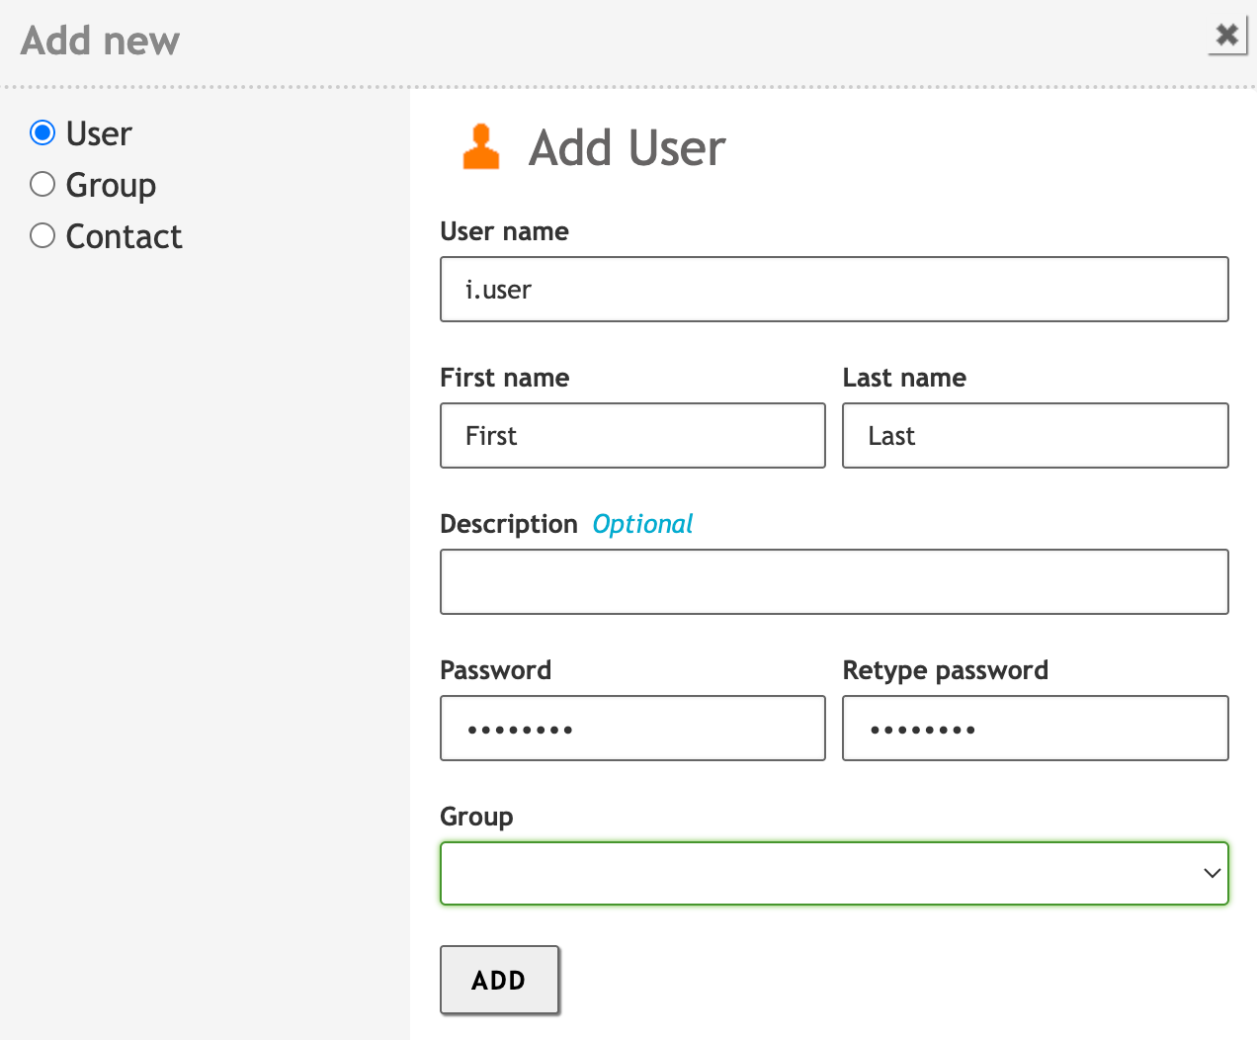Click the Add new dialog title
This screenshot has height=1040, width=1257.
[x=100, y=41]
